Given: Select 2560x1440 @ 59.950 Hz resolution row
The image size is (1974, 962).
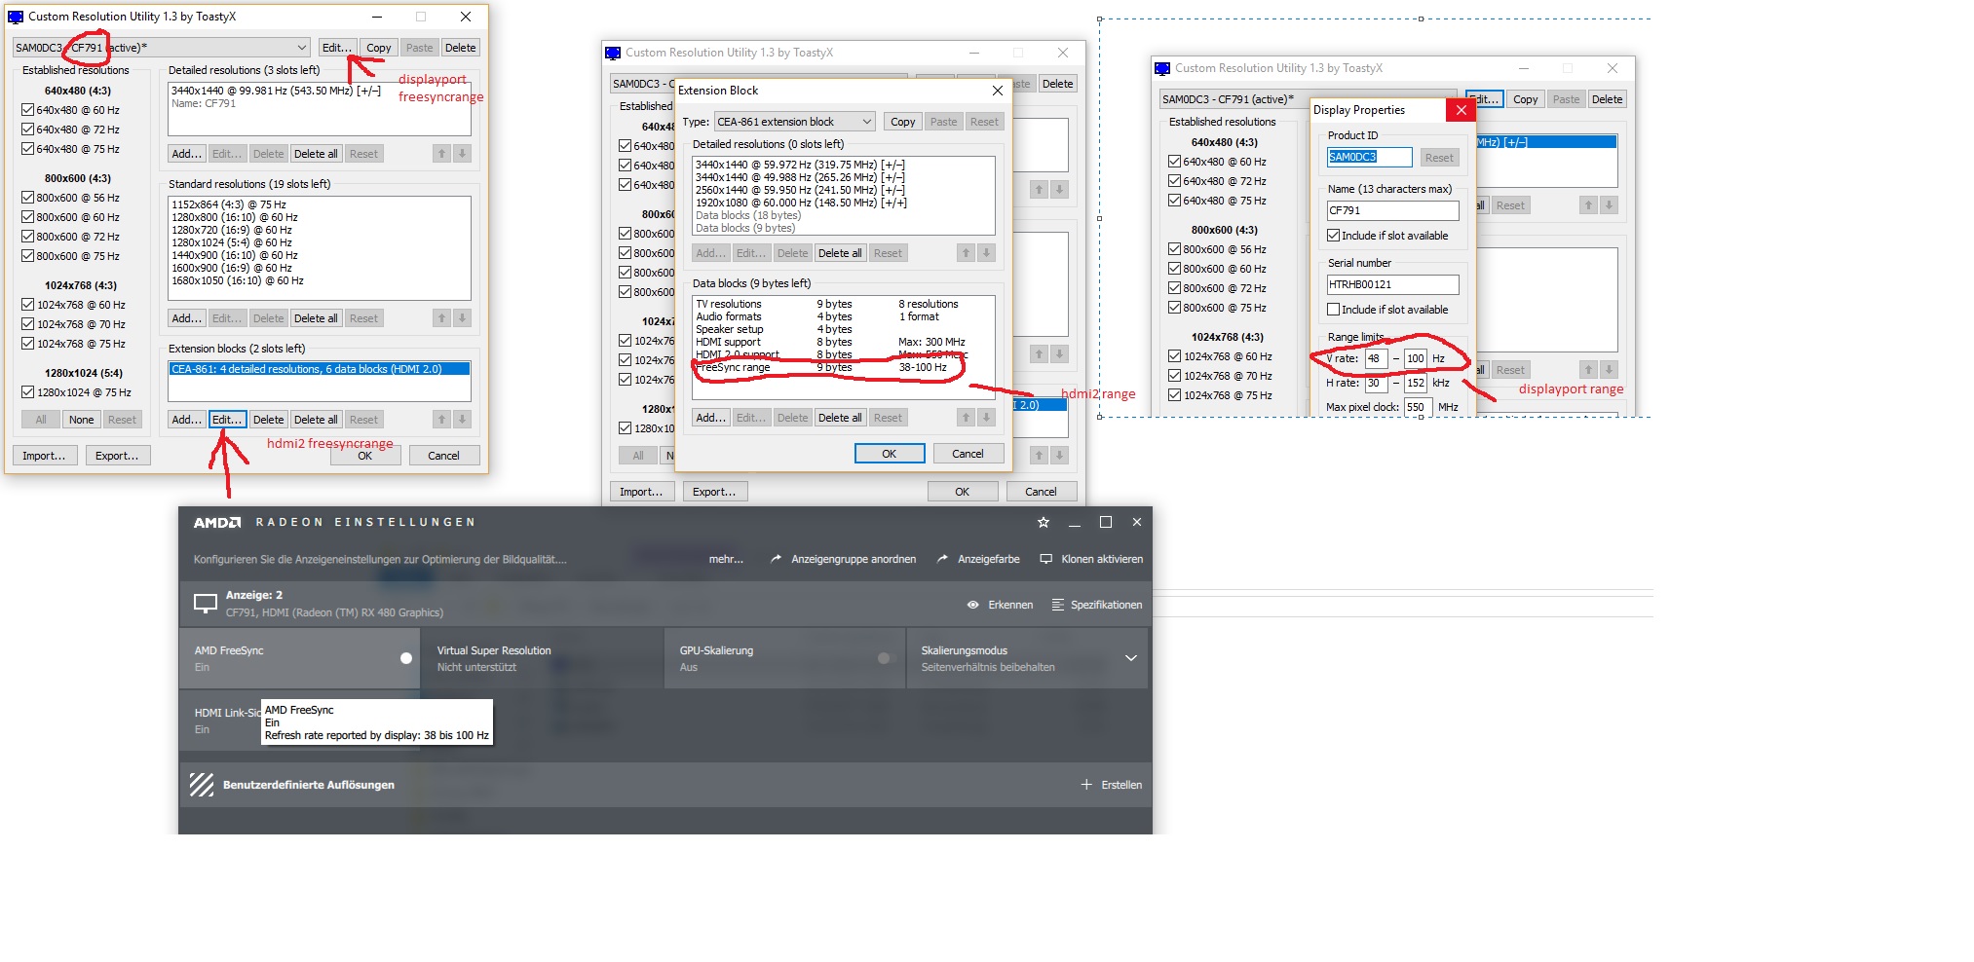Looking at the screenshot, I should pos(843,190).
